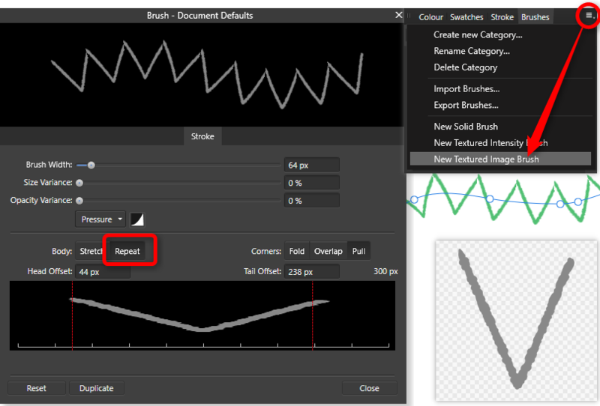Screen dimensions: 600x406
Task: Switch to the Colour tab
Action: [x=430, y=16]
